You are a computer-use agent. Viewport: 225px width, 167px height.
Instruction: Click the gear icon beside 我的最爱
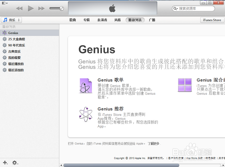pos(5,58)
